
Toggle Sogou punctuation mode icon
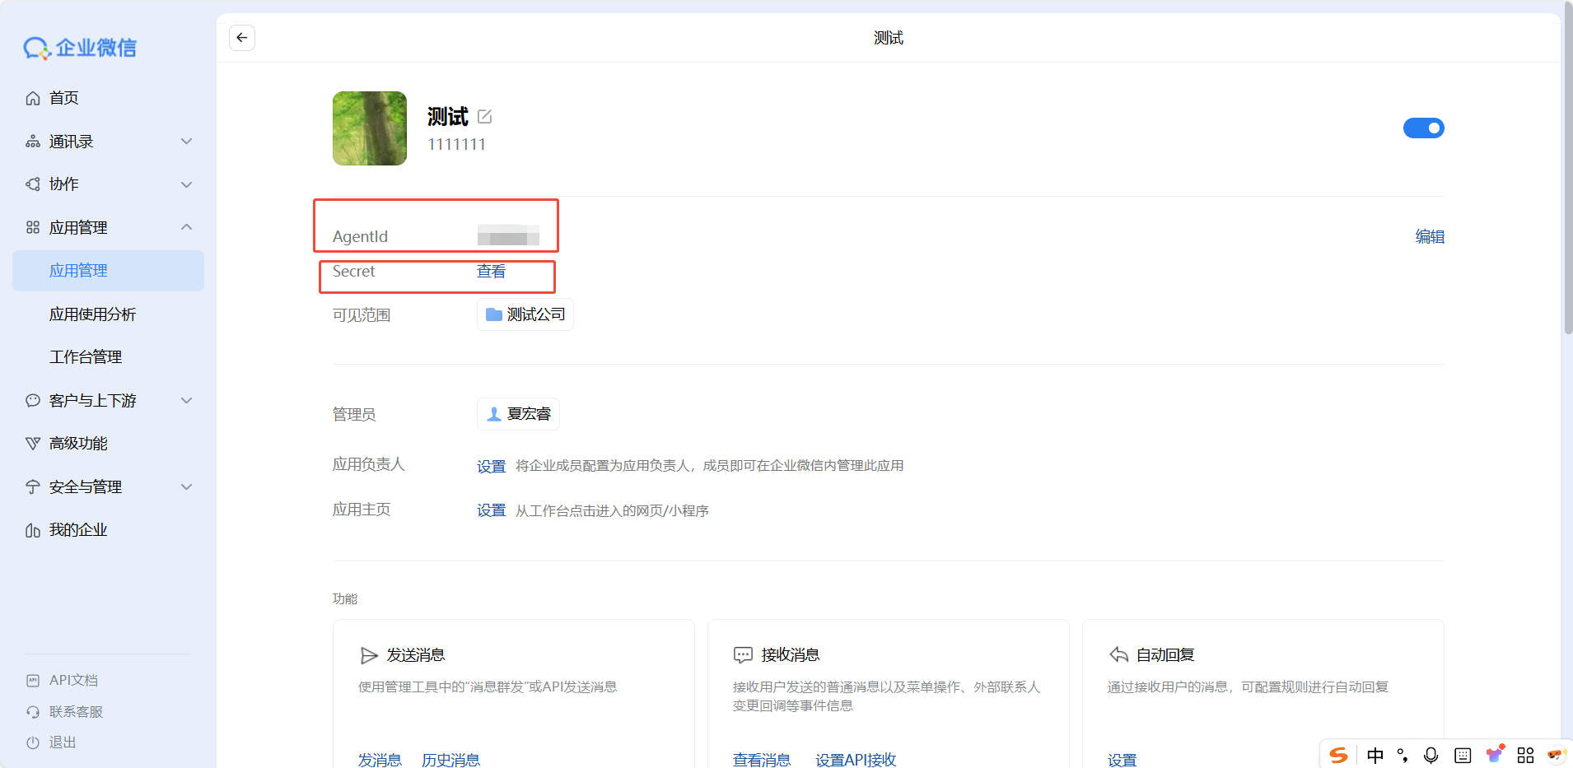click(x=1403, y=756)
